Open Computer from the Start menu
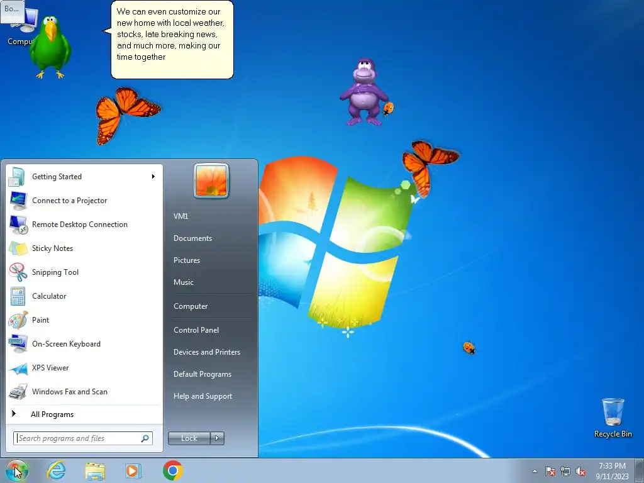This screenshot has height=483, width=644. pos(191,306)
